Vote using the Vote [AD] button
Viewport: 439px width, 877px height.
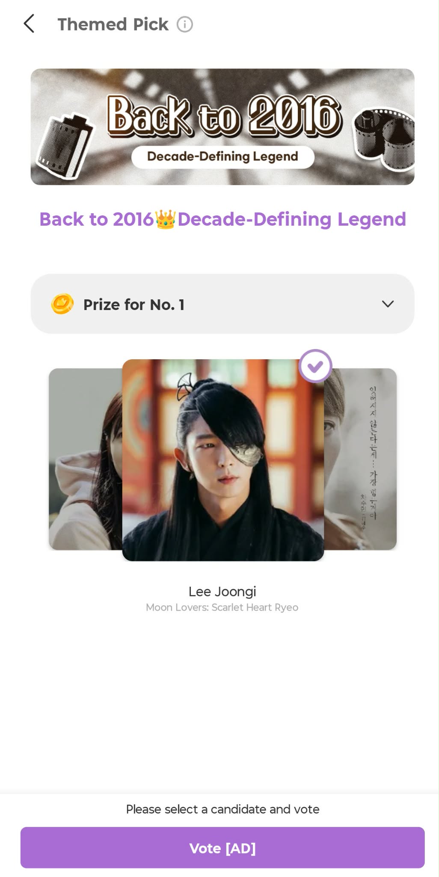[222, 848]
